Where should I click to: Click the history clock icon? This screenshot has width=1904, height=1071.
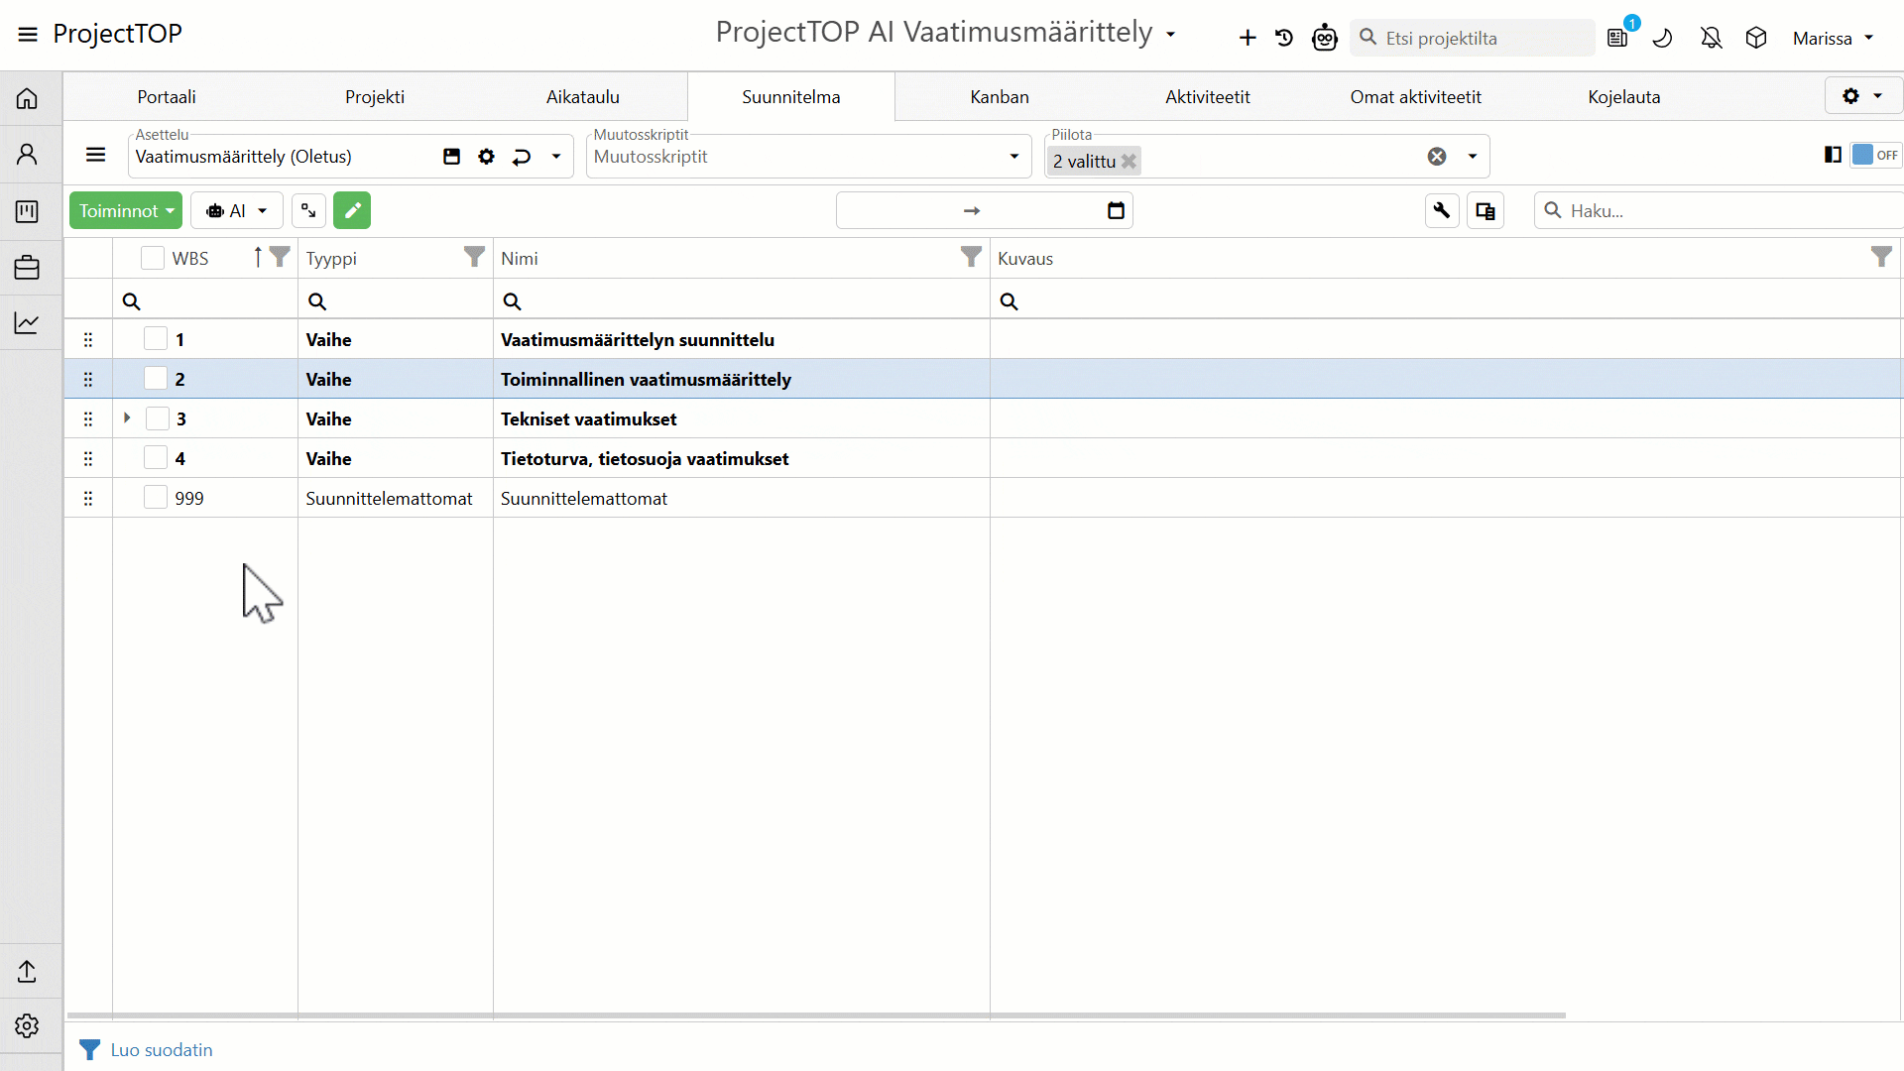pos(1284,38)
